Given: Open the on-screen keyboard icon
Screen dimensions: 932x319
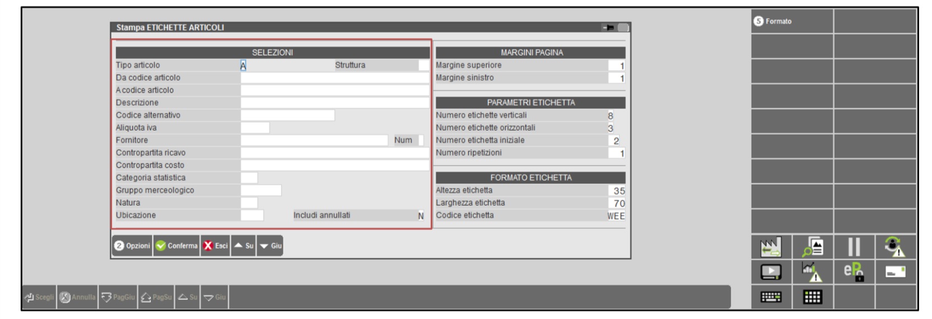Looking at the screenshot, I should 771,297.
